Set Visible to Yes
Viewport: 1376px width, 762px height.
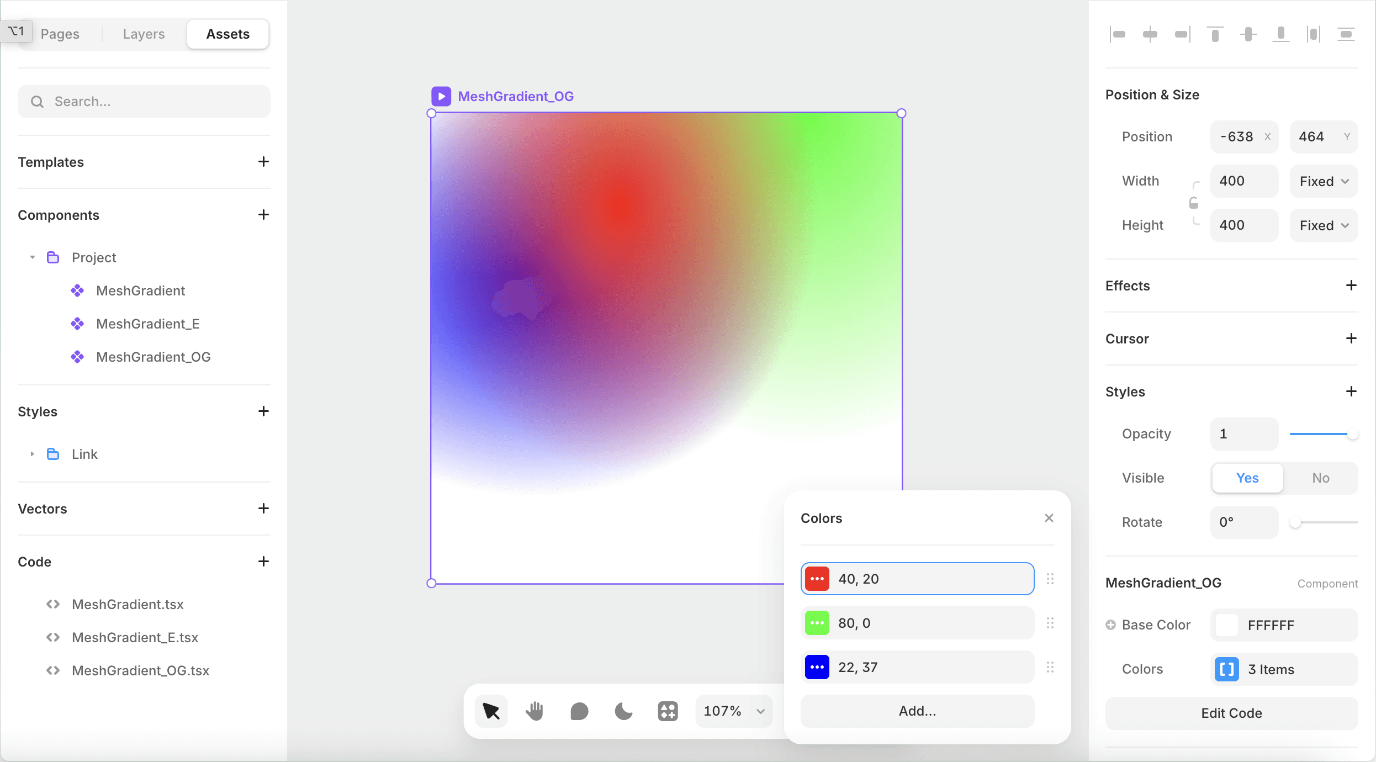click(1247, 478)
